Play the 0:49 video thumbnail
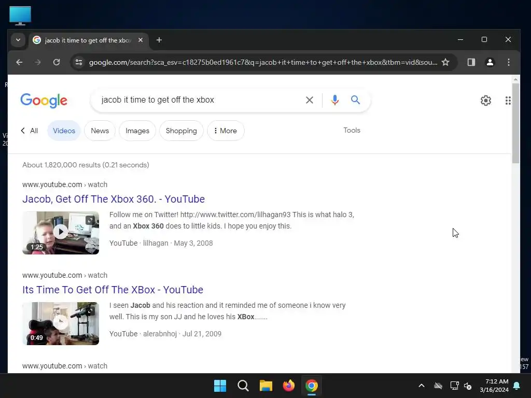Image resolution: width=531 pixels, height=398 pixels. pyautogui.click(x=61, y=323)
